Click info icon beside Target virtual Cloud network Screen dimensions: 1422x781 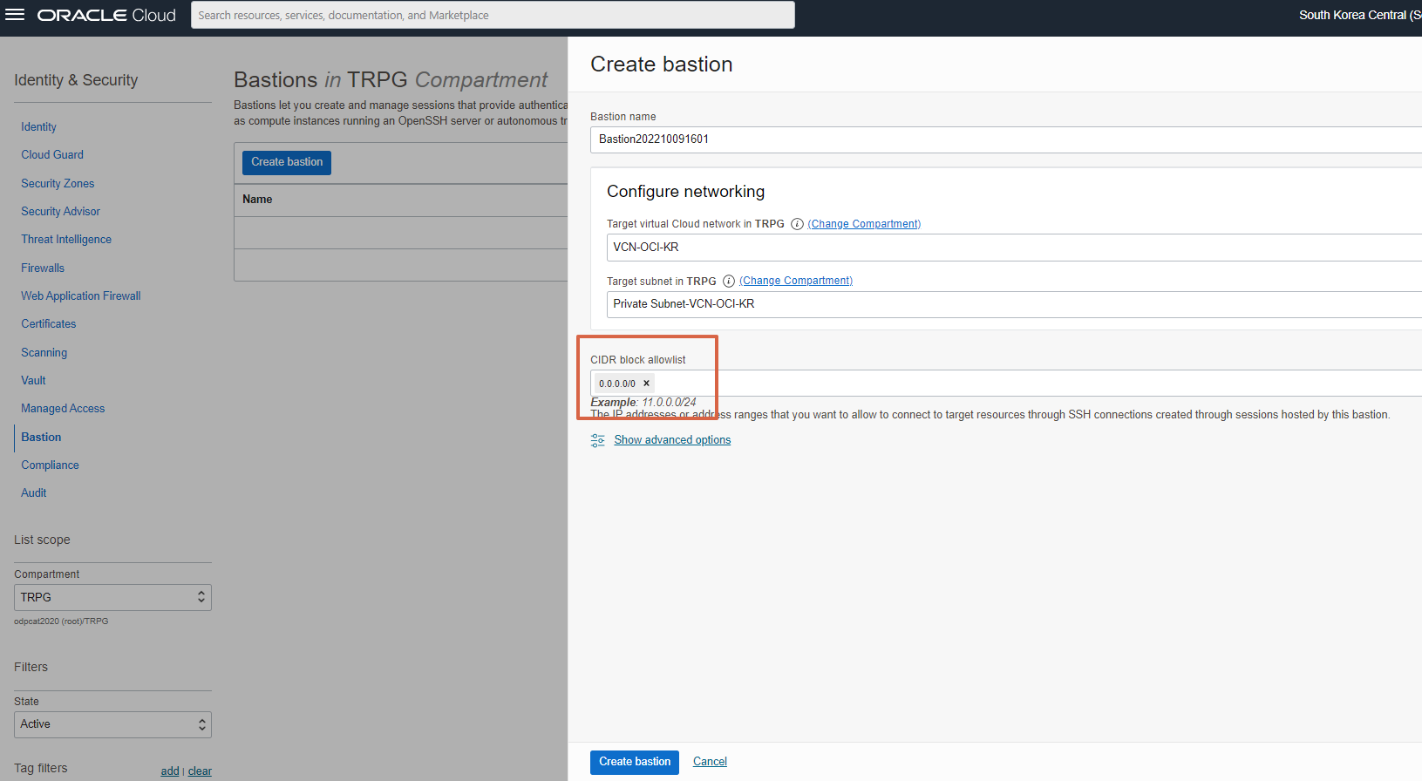[797, 224]
